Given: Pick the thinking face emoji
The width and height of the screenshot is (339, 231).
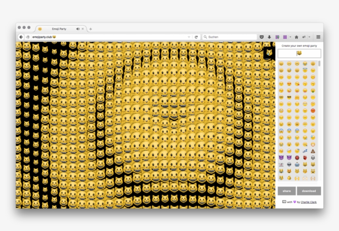Looking at the screenshot, I should [x=313, y=104].
